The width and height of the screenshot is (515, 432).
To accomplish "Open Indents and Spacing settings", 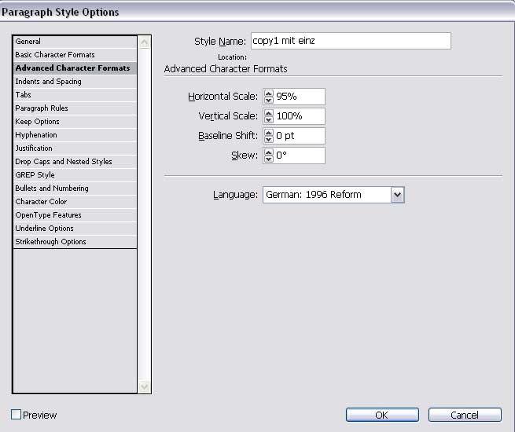I will [x=75, y=82].
